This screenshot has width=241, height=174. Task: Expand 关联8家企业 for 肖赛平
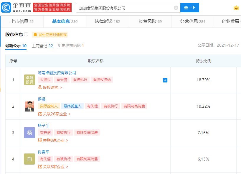tap(53, 167)
